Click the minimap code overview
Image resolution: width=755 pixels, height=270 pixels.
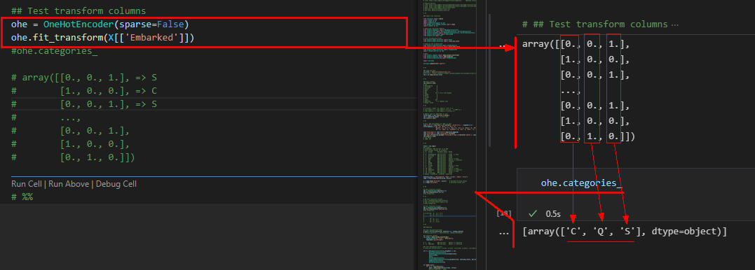coord(448,135)
